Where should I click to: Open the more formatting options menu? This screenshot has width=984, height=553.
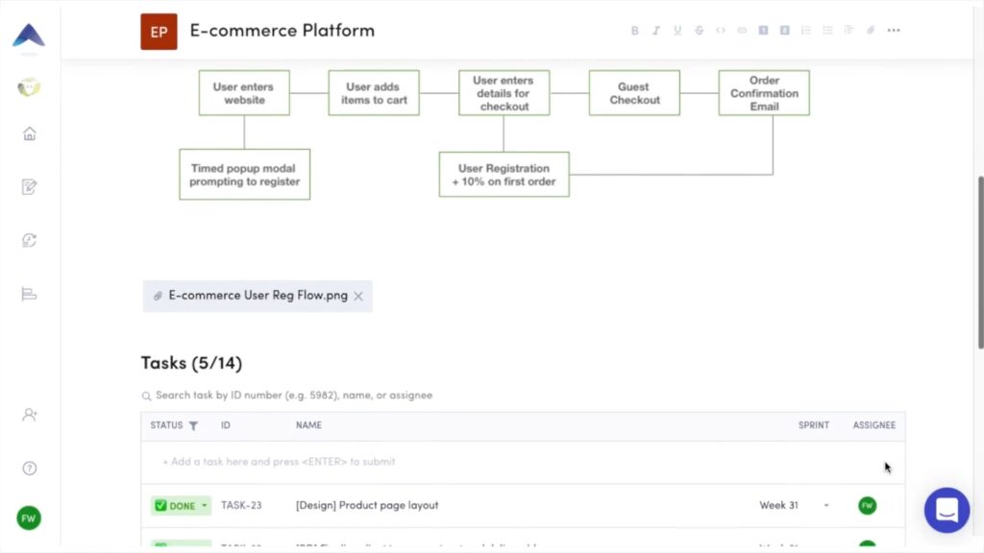click(894, 30)
